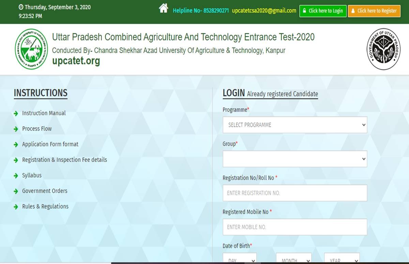The width and height of the screenshot is (409, 264).
Task: Click the Government of Uttar Pradesh emblem
Action: 383,49
